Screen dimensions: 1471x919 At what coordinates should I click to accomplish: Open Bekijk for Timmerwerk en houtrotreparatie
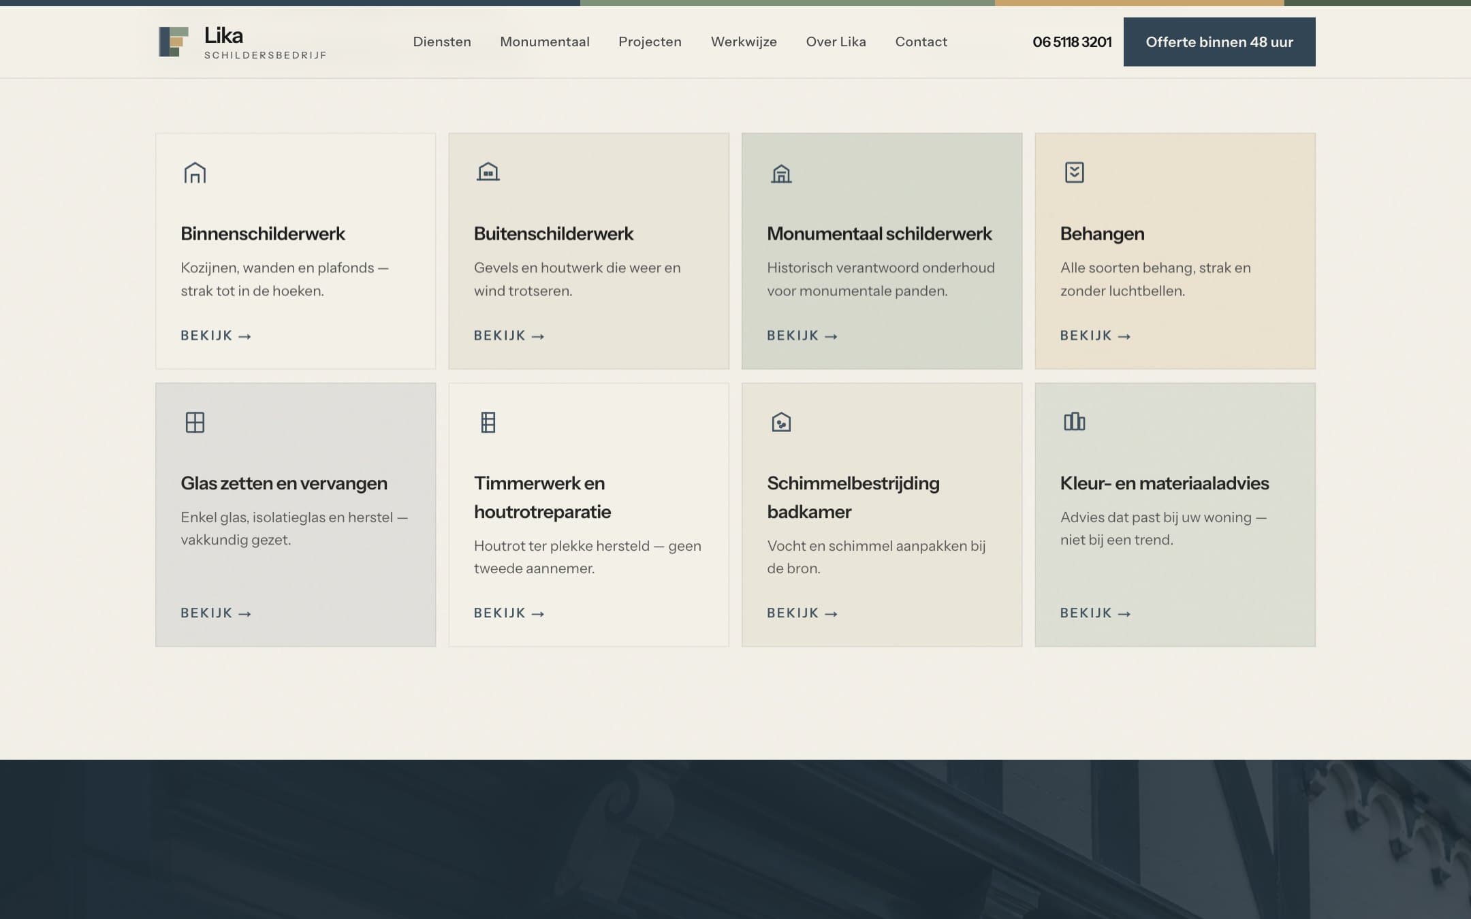[x=509, y=613]
